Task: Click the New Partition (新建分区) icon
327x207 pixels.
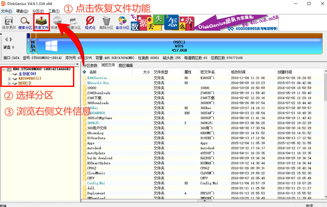Action: (x=74, y=23)
